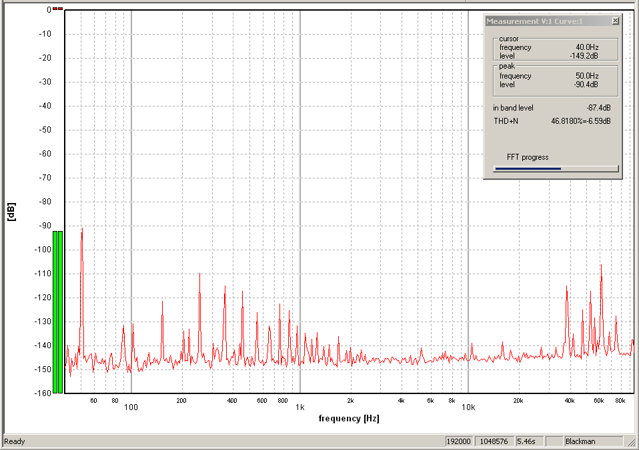Click the 5.46s duration status field

527,441
